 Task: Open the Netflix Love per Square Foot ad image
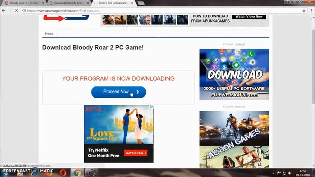click(119, 124)
